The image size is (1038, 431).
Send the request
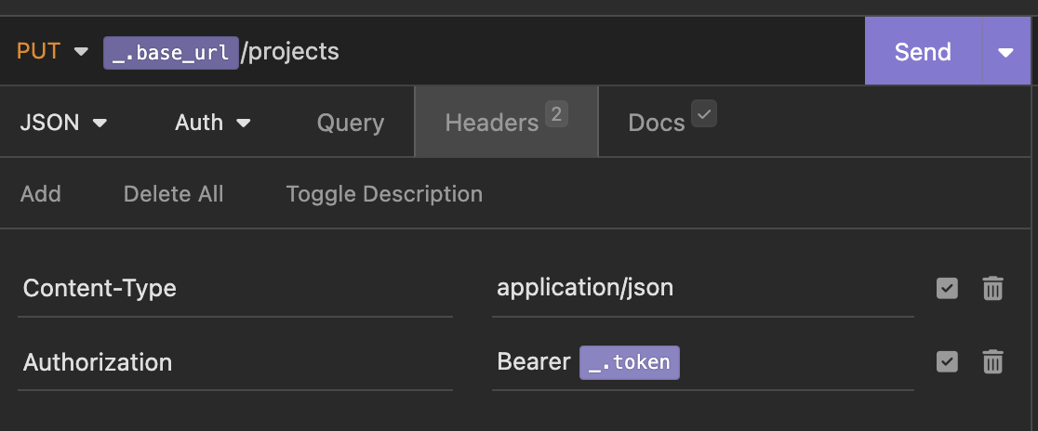pyautogui.click(x=923, y=52)
